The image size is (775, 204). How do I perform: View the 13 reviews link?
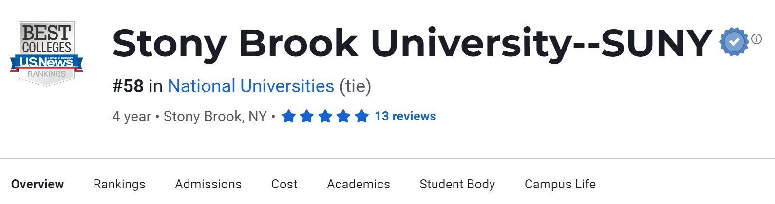click(405, 117)
